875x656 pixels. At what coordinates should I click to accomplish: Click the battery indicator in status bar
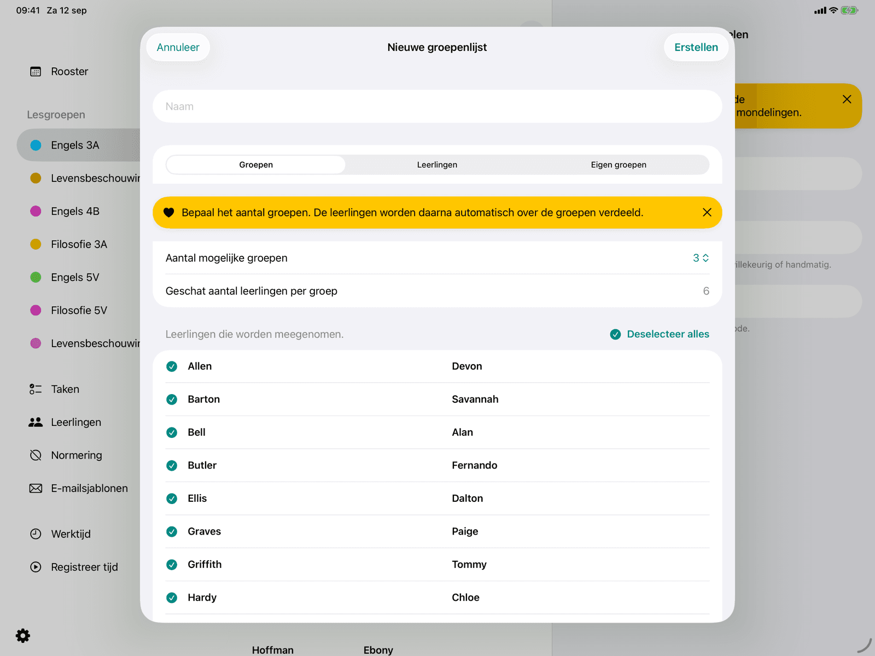point(849,10)
